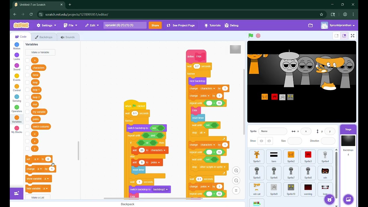368x207 pixels.
Task: Select Sprite3 in the sprite list
Action: (x=308, y=156)
